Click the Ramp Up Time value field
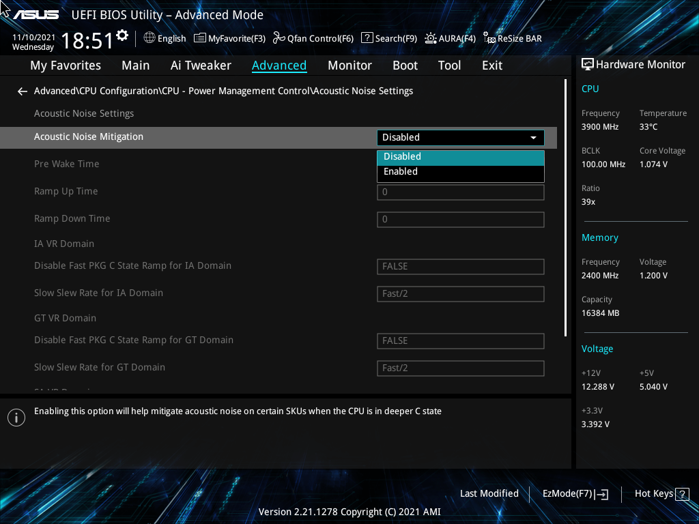 [x=461, y=192]
